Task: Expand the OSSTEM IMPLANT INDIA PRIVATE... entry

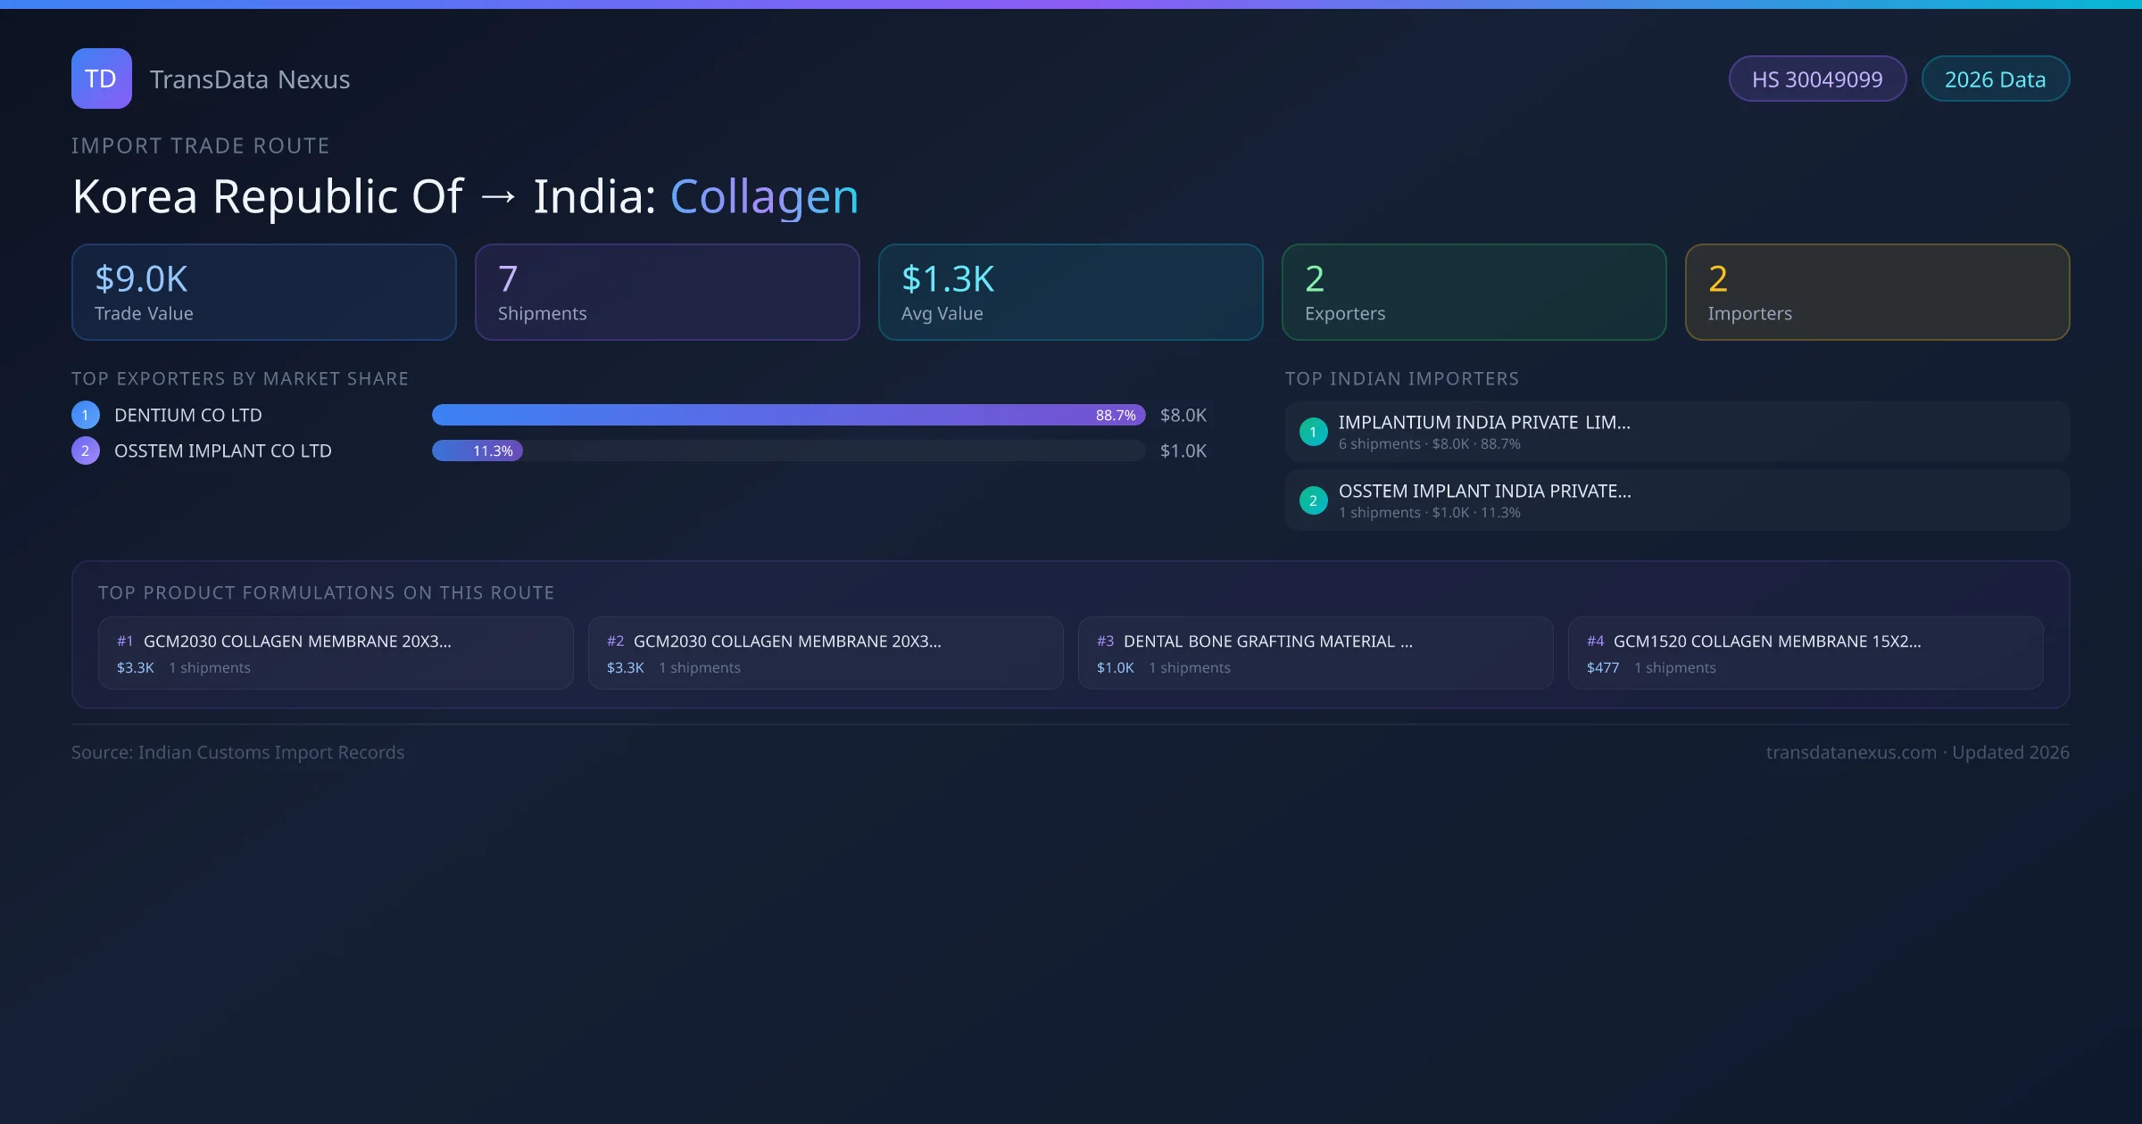Action: [1484, 491]
